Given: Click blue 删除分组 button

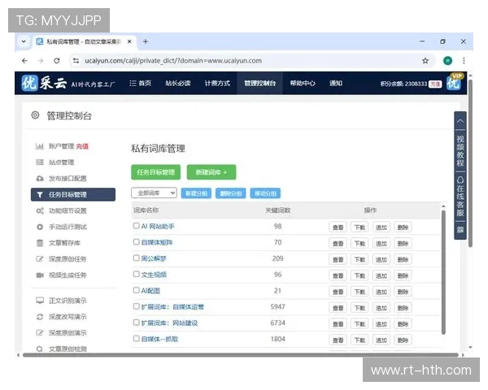Looking at the screenshot, I should 231,193.
